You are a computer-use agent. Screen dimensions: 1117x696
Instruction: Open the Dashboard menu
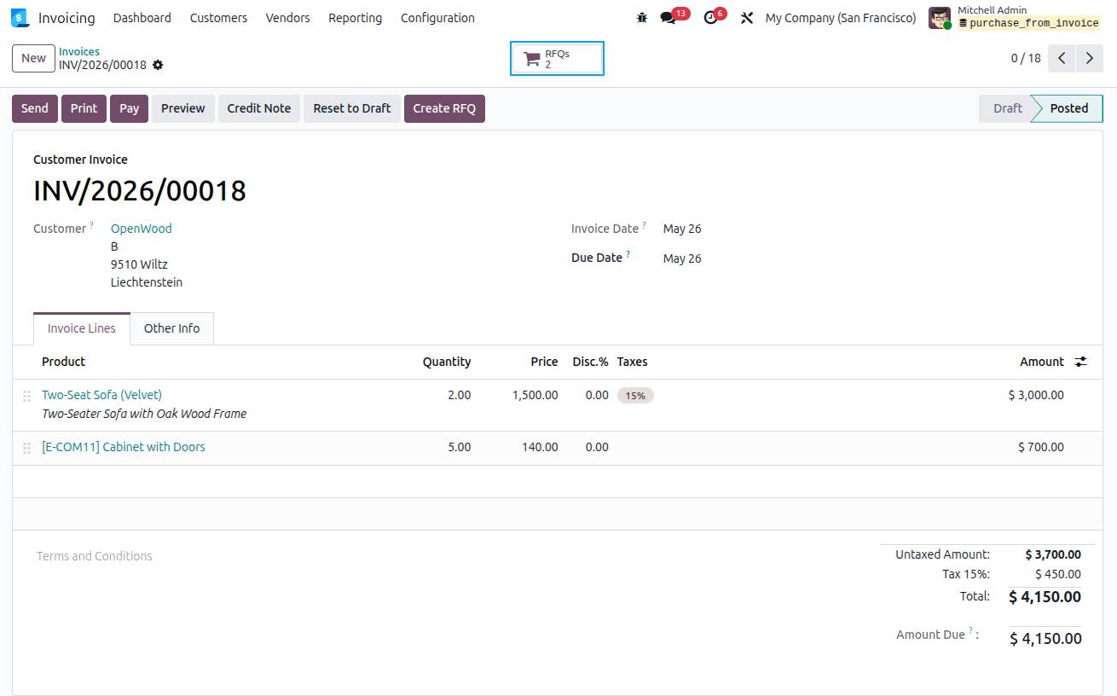click(x=142, y=18)
